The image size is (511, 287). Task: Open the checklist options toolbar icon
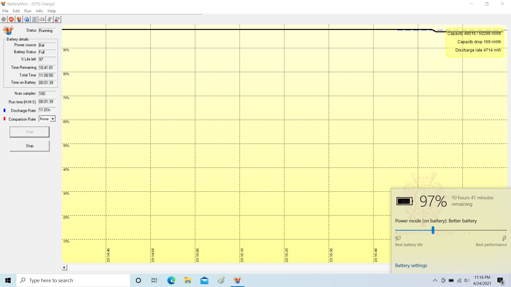(34, 19)
